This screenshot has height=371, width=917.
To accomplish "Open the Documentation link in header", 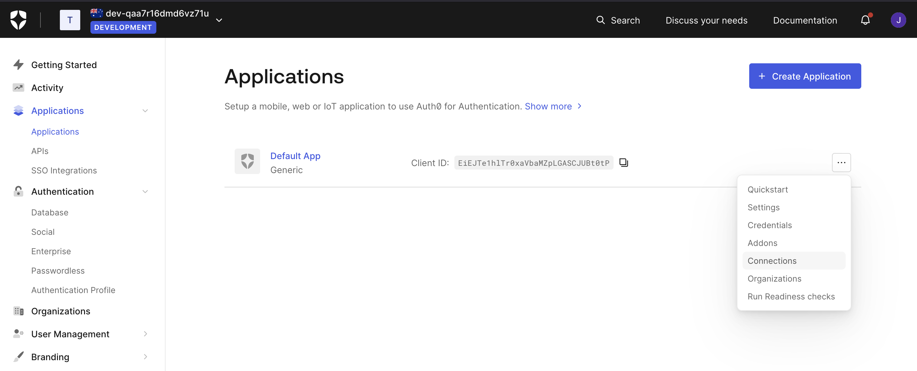I will (x=805, y=20).
